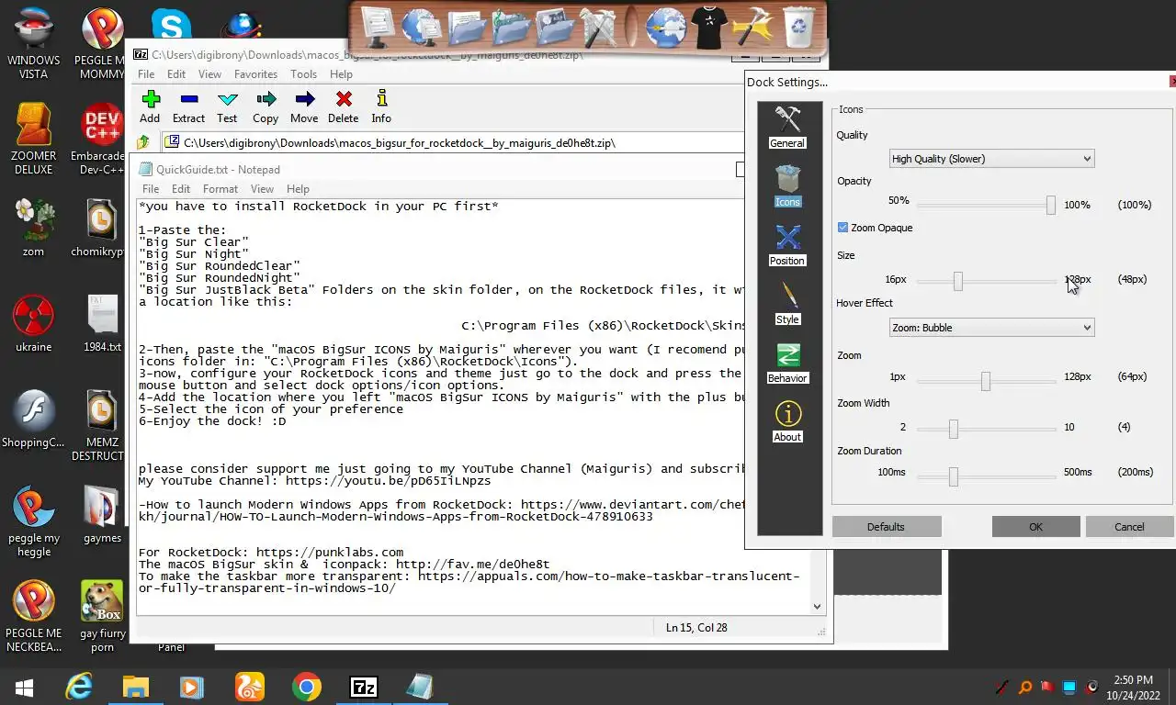The image size is (1176, 705).
Task: Open the General section of Dock Settings
Action: click(787, 127)
